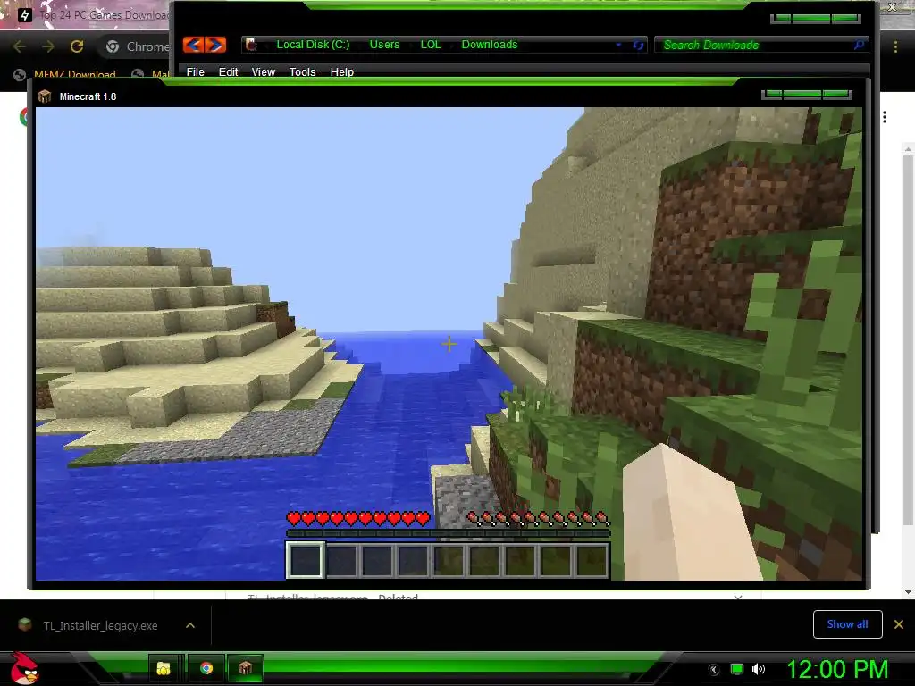915x686 pixels.
Task: Click the Minecraft hunger bar
Action: coord(538,518)
